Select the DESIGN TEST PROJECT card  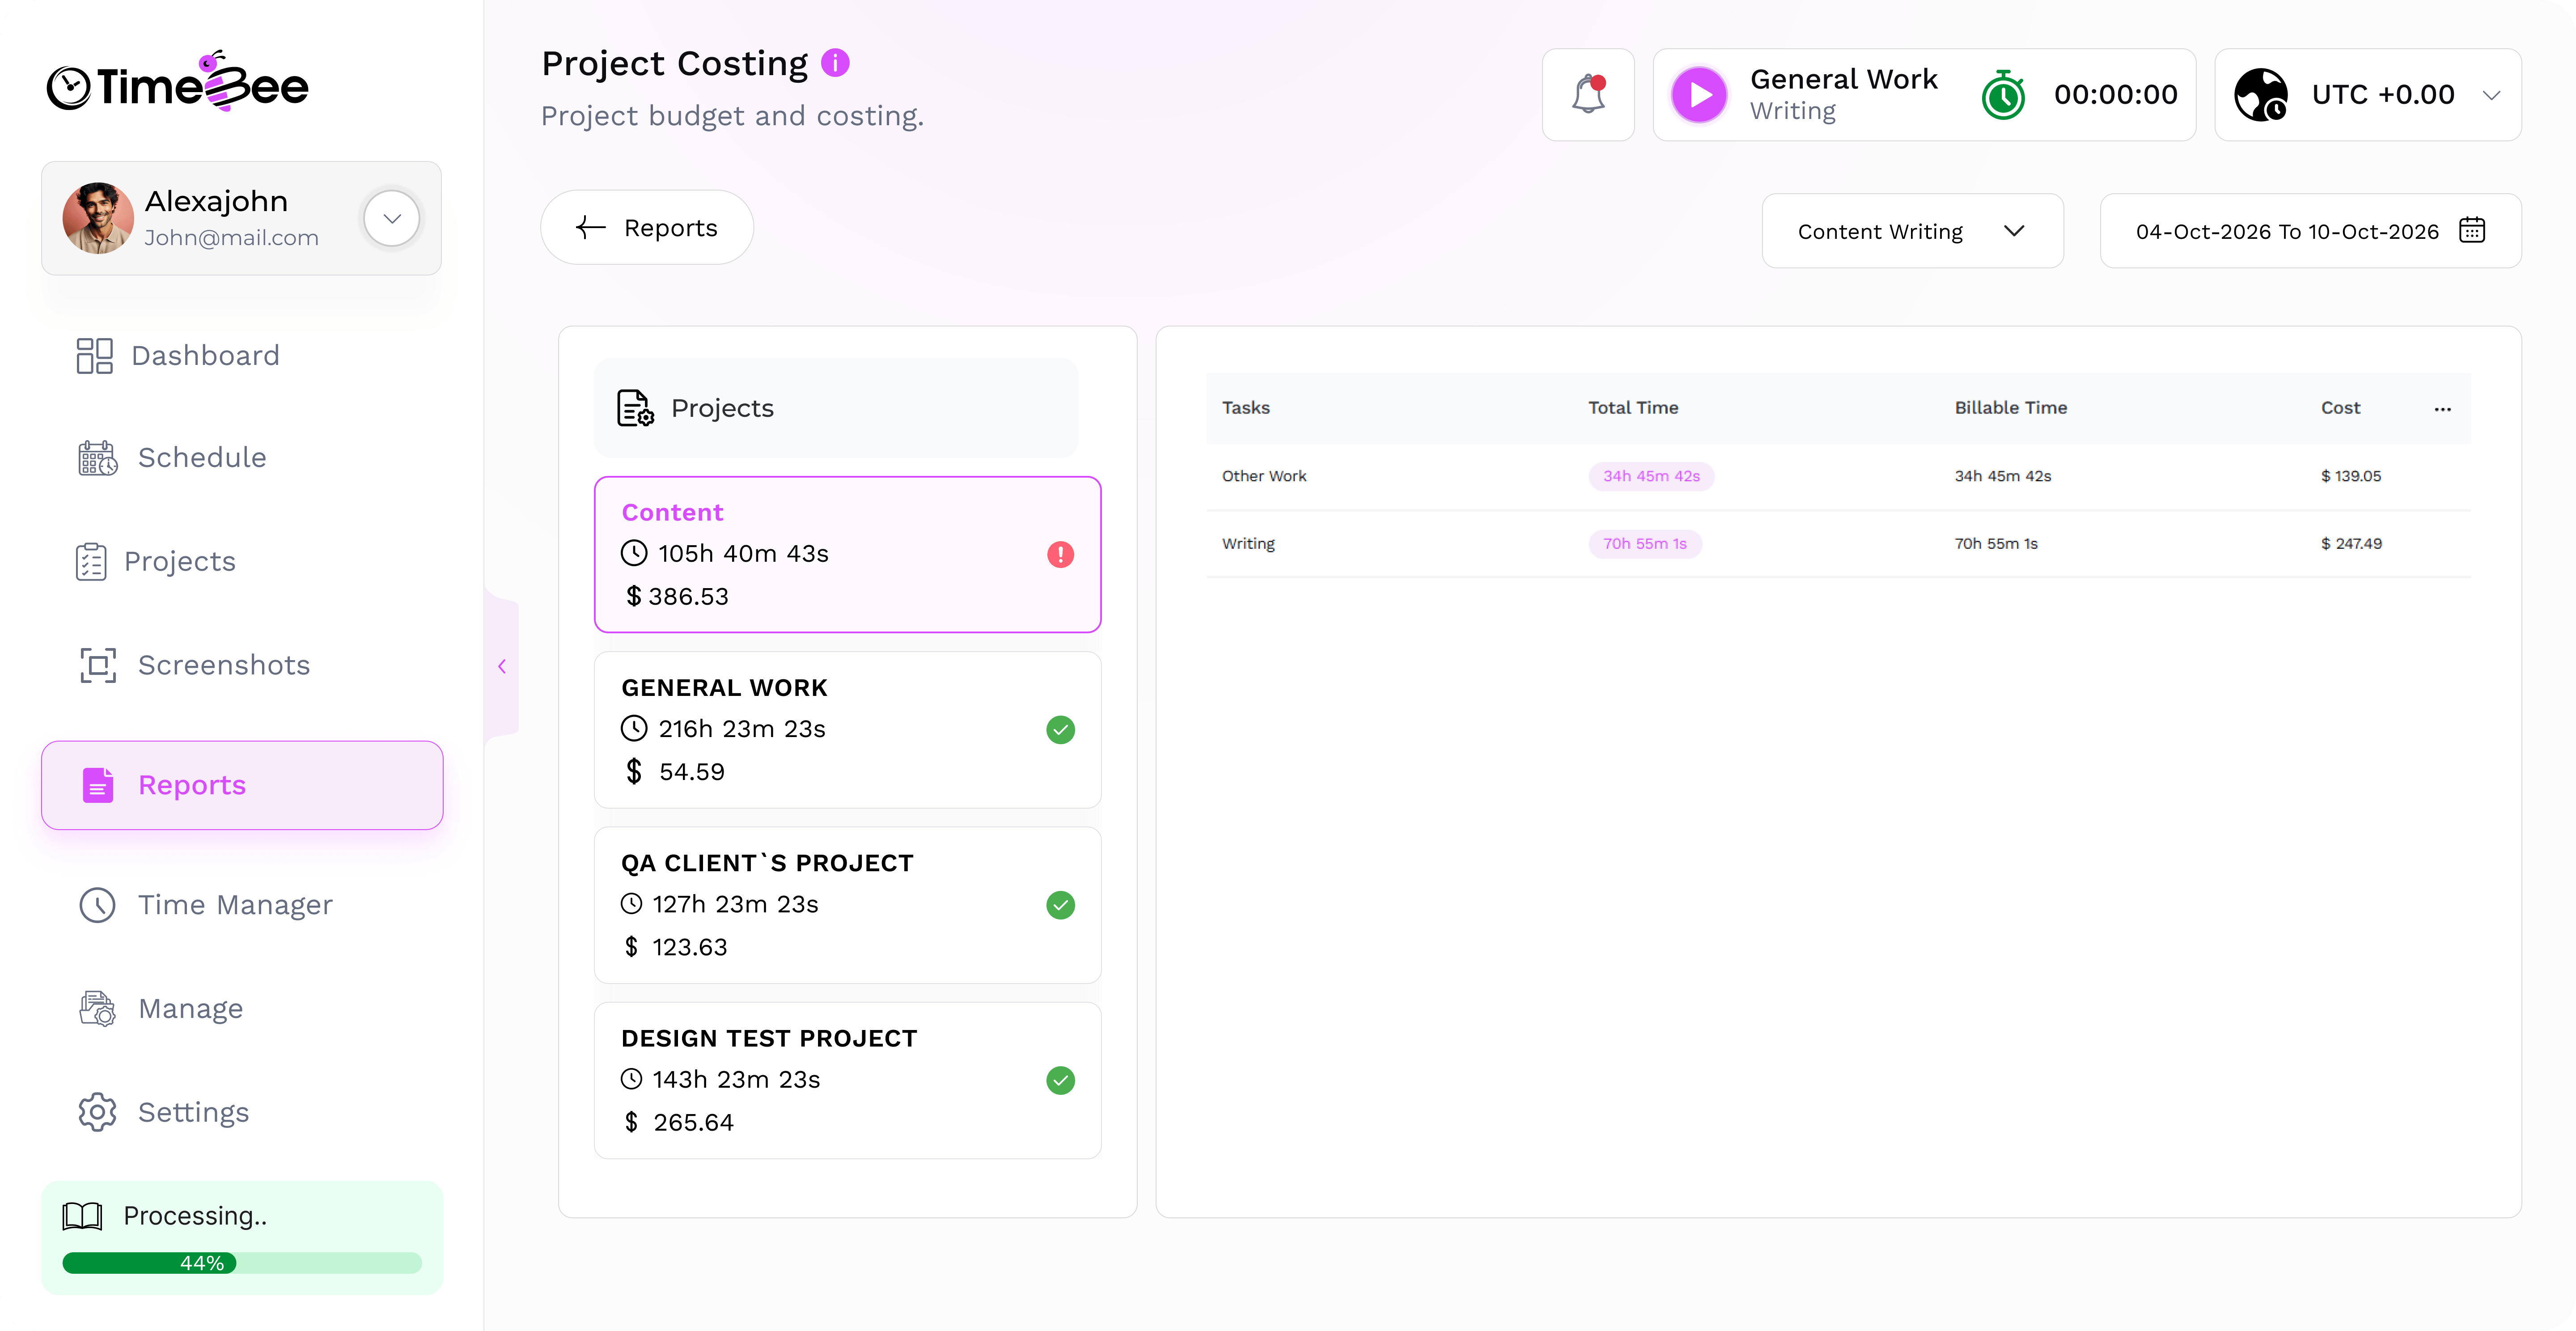coord(848,1081)
